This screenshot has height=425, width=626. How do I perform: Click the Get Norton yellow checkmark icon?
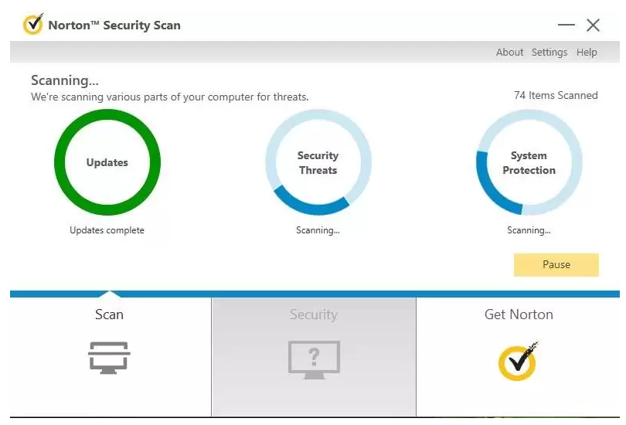coord(519,361)
